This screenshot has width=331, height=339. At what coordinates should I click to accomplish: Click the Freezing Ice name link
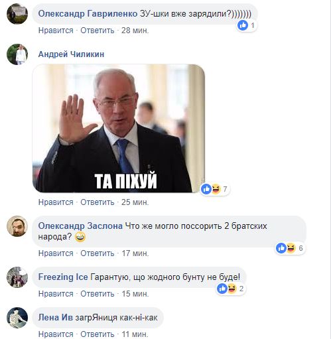(x=63, y=277)
